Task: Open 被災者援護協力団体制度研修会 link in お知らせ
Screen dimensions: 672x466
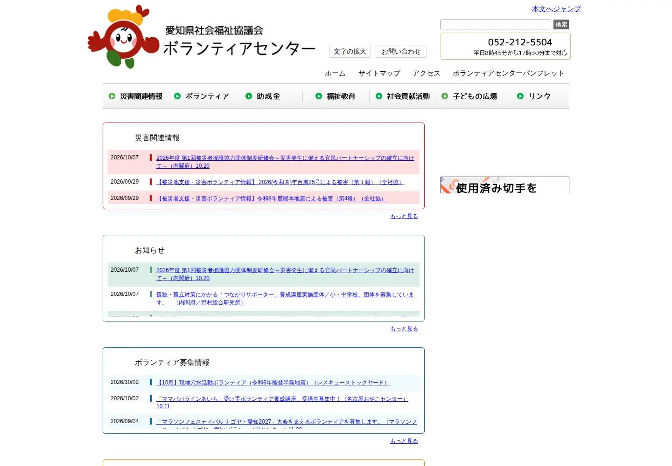Action: tap(285, 274)
